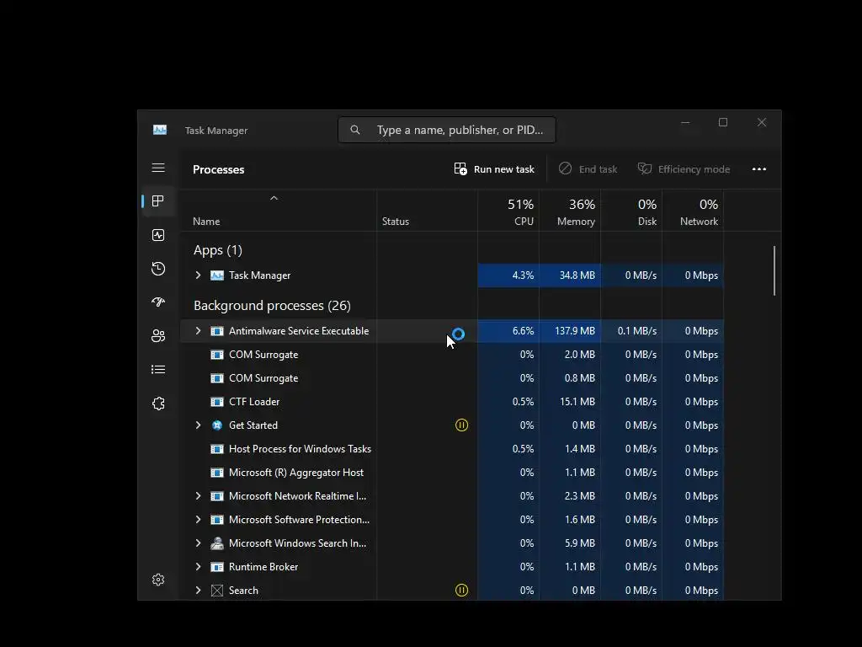Click the 15.1 MB memory cell

pyautogui.click(x=570, y=402)
